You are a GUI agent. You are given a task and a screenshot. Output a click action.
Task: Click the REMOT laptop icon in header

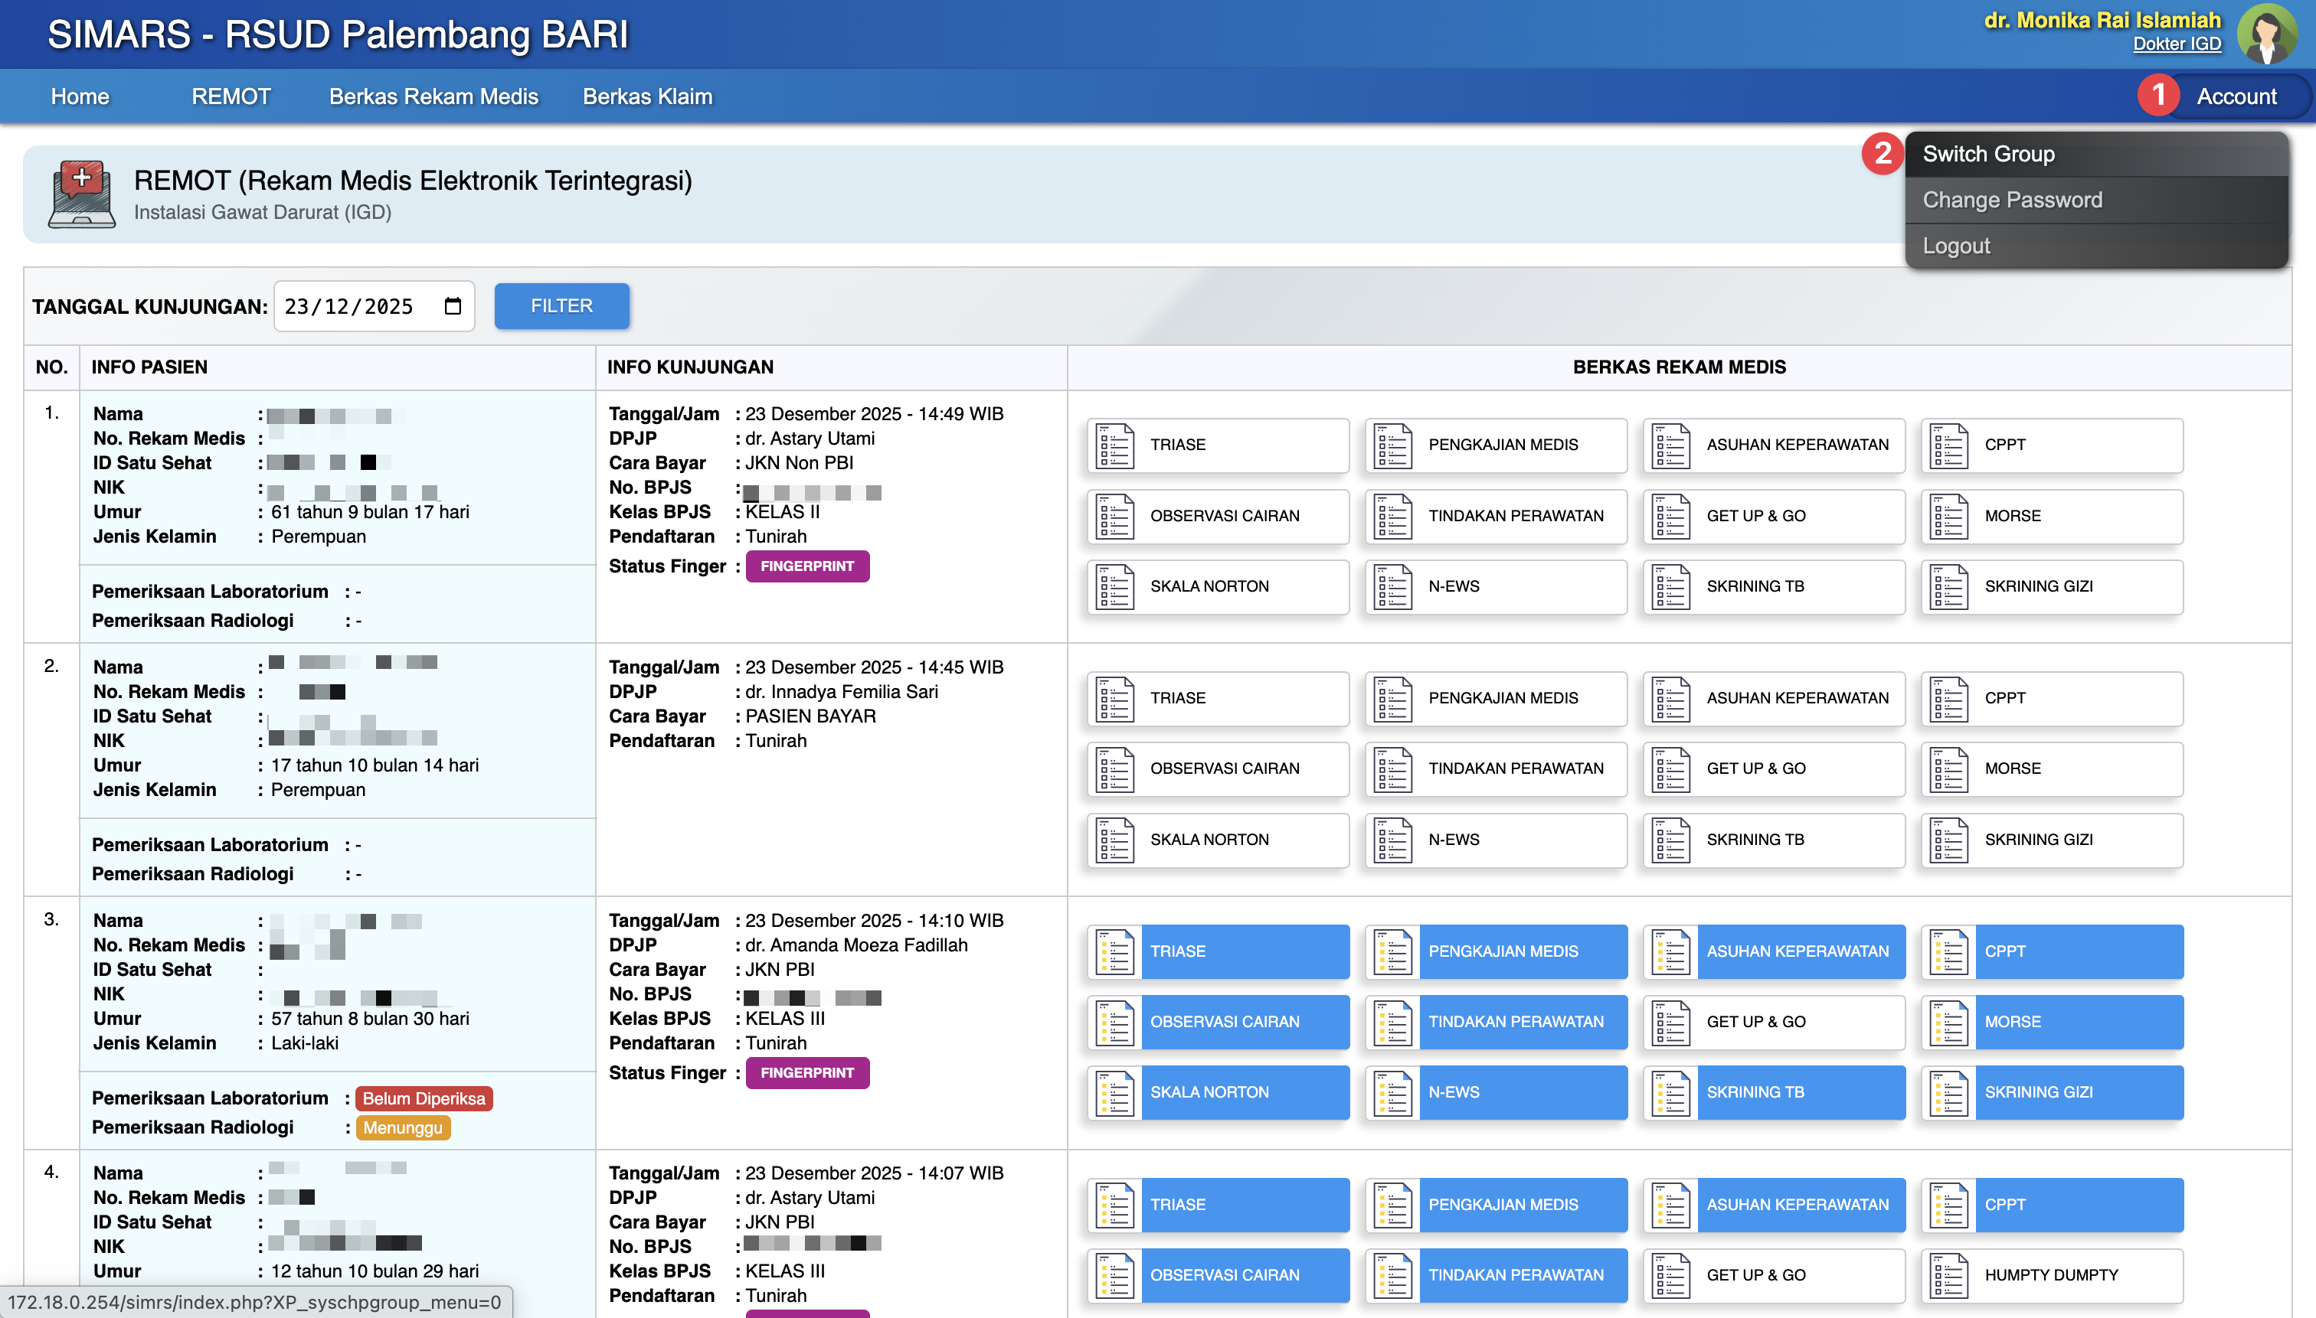tap(81, 194)
